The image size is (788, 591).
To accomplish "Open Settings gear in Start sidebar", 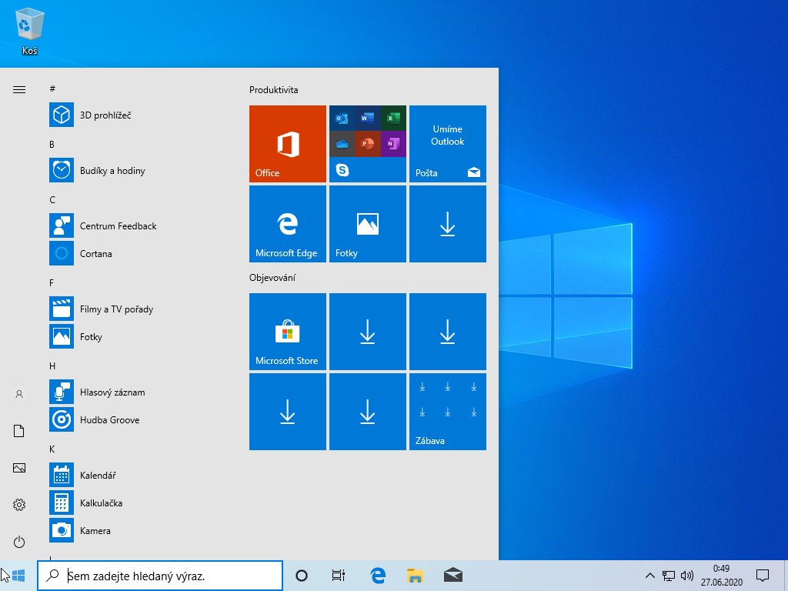I will 19,505.
